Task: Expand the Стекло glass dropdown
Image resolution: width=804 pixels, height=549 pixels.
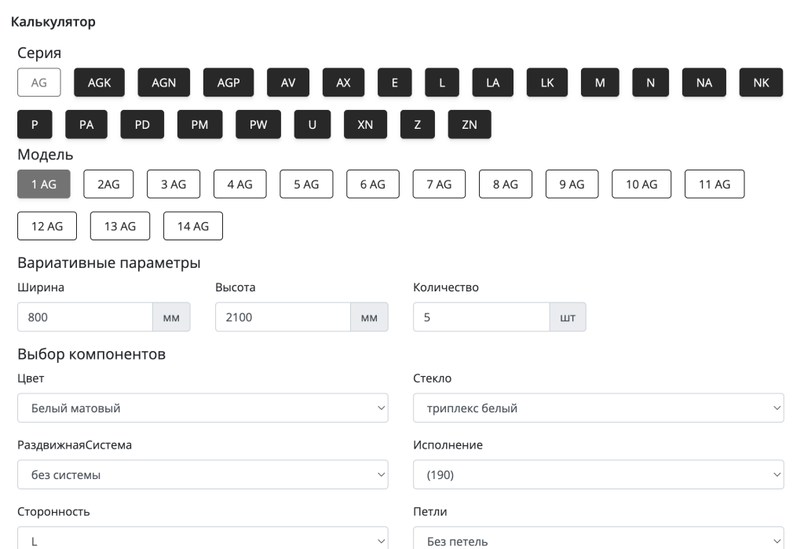Action: point(598,408)
